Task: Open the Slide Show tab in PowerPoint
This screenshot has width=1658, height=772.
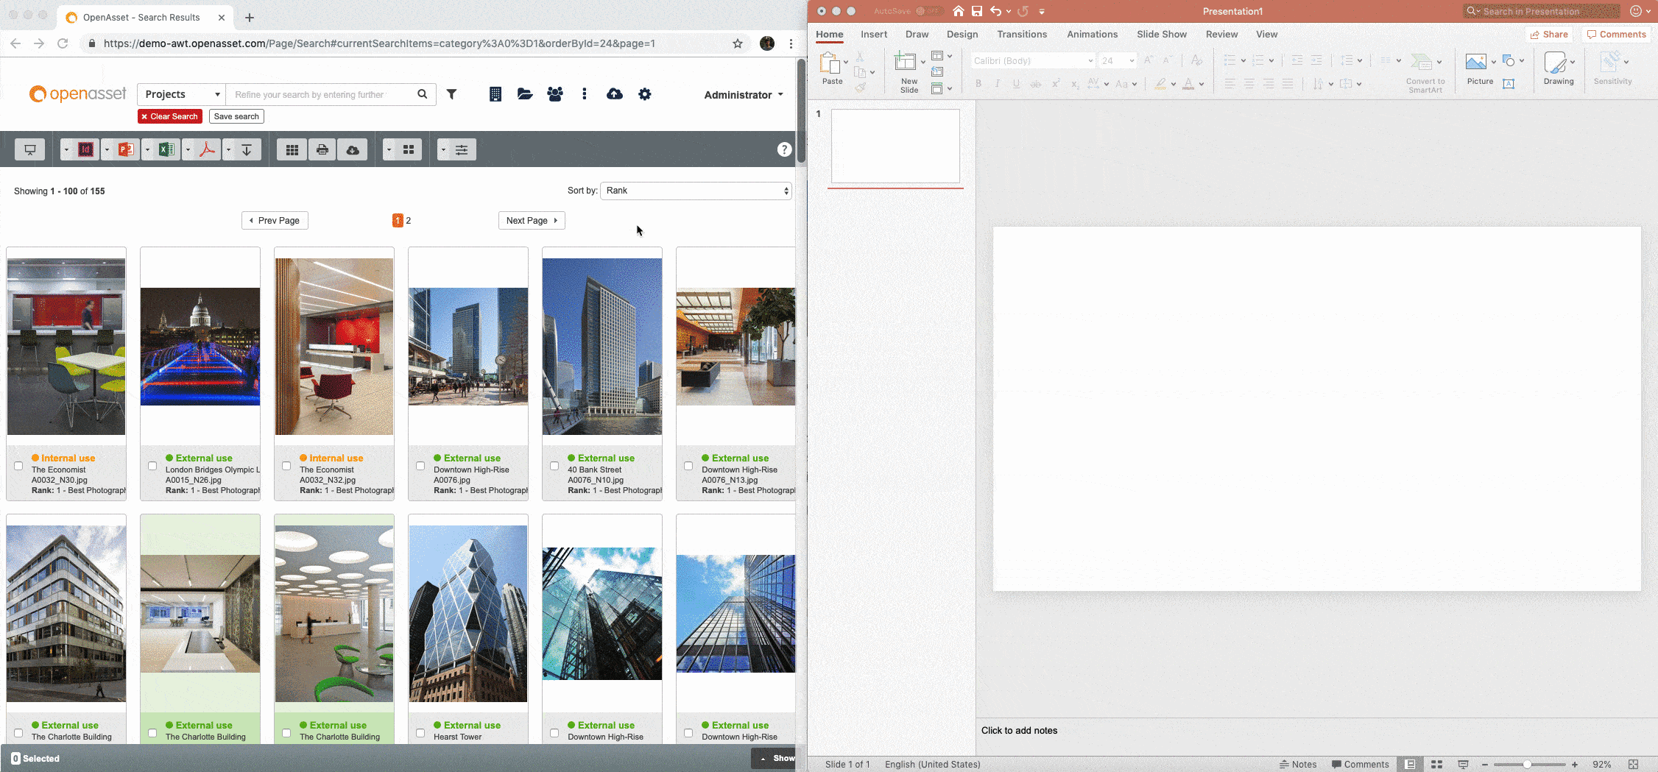Action: [1161, 35]
